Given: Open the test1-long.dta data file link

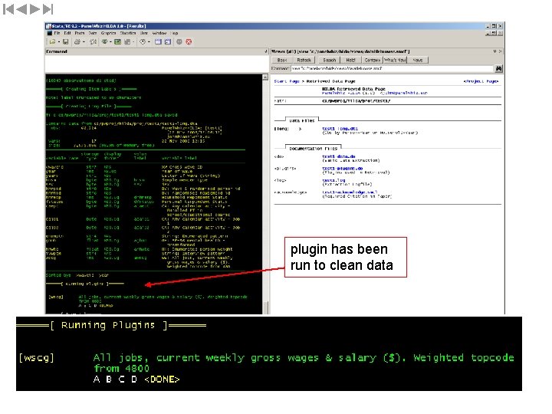Looking at the screenshot, I should tap(340, 129).
